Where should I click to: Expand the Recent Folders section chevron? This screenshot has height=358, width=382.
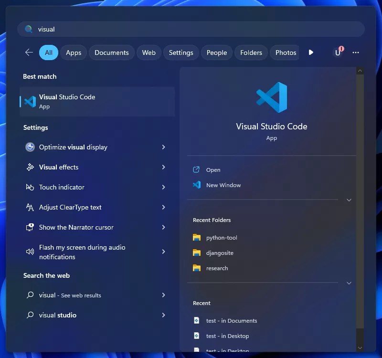pyautogui.click(x=349, y=283)
